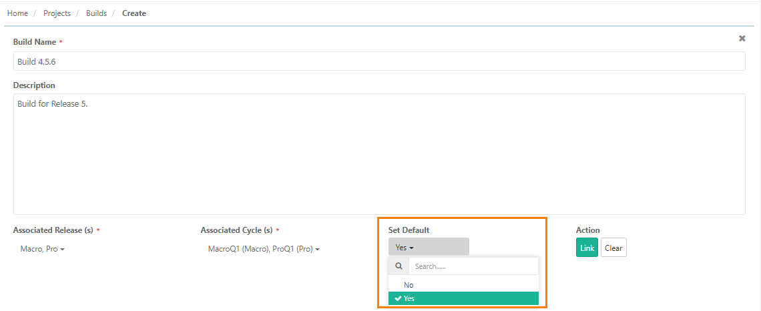761x311 pixels.
Task: Click the Action label above Link
Action: point(587,230)
